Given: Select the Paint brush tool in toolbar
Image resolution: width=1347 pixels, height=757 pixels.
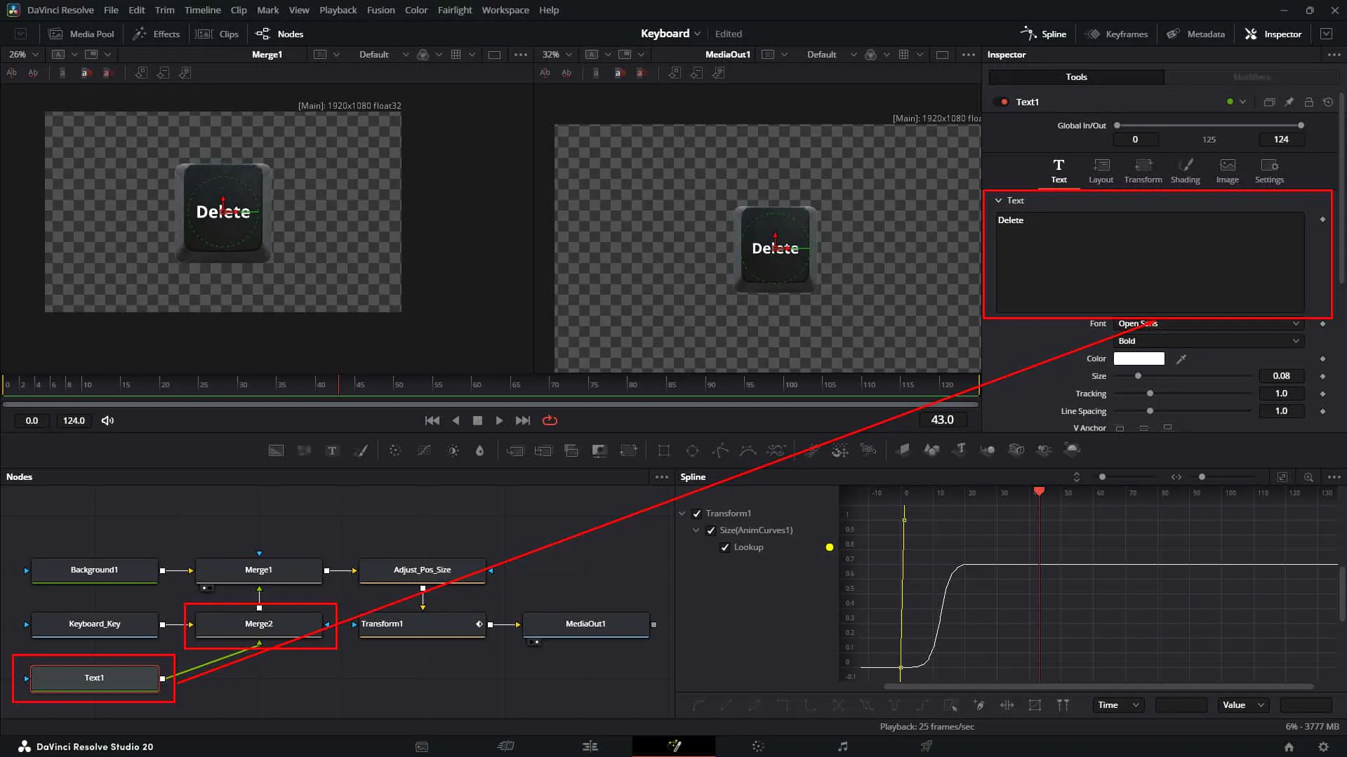Looking at the screenshot, I should [360, 450].
